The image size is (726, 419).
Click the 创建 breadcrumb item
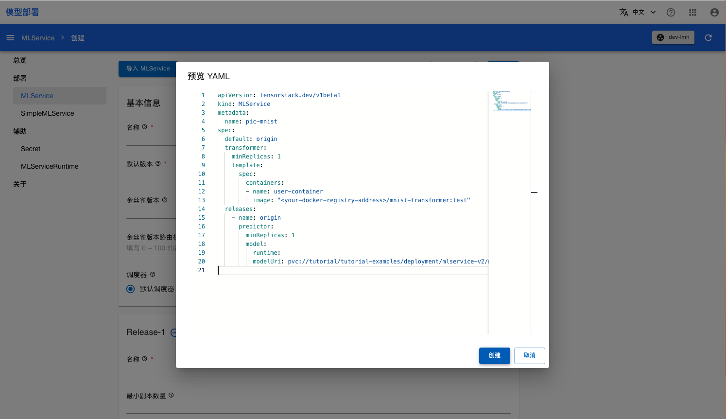coord(78,38)
